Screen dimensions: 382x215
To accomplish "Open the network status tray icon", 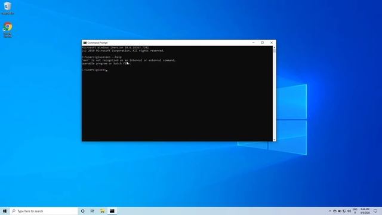I will [344, 211].
